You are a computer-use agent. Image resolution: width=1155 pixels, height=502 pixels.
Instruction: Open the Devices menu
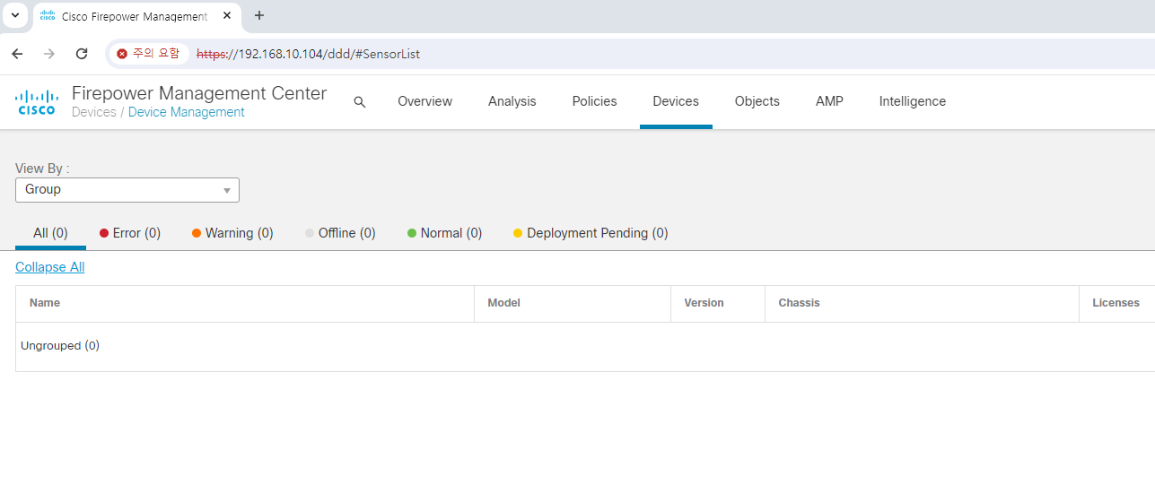coord(676,101)
